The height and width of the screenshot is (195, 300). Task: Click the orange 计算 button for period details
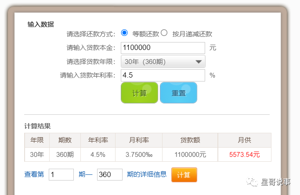(184, 175)
